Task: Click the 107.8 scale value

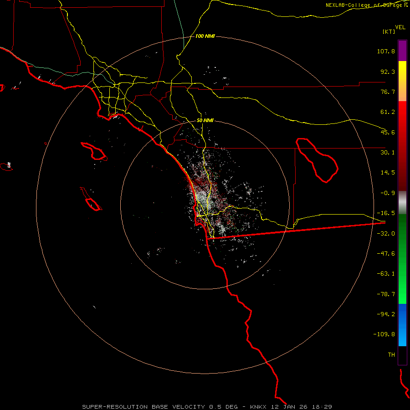Action: coord(386,51)
